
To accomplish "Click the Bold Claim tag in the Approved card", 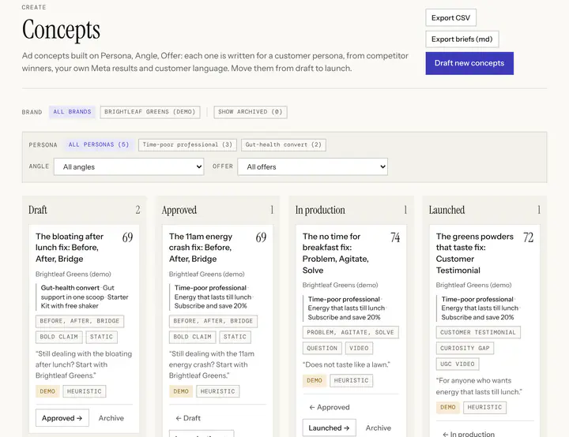I will pos(192,337).
